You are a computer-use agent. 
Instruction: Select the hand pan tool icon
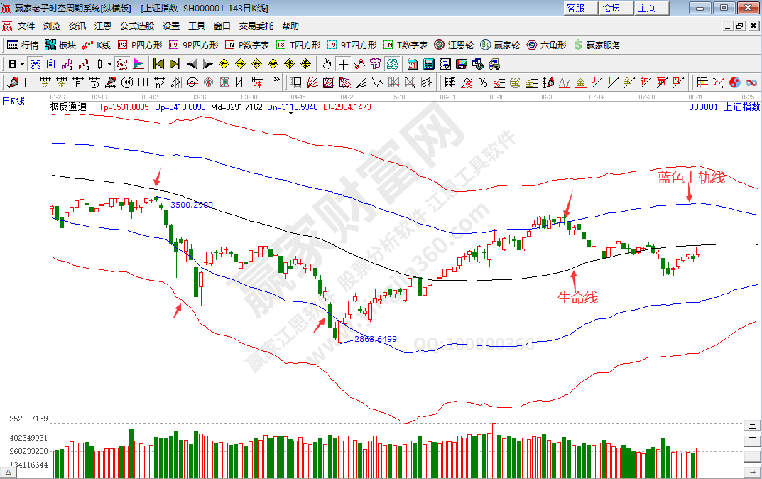coord(327,64)
